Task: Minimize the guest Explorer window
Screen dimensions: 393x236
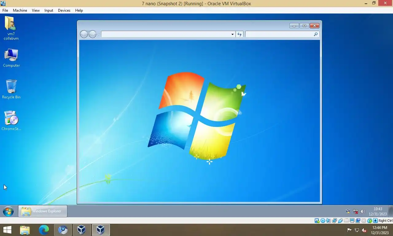Action: 294,26
